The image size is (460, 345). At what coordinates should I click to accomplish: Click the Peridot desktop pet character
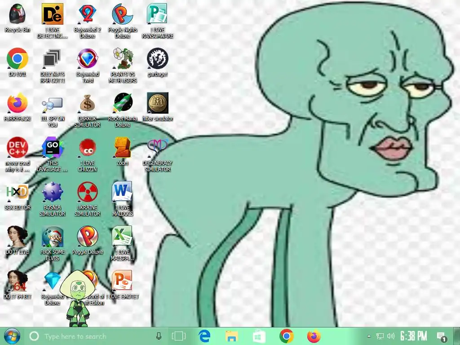[x=79, y=299]
